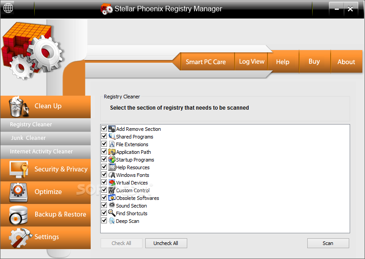Click the Backup & Restore disk icon

[18, 215]
